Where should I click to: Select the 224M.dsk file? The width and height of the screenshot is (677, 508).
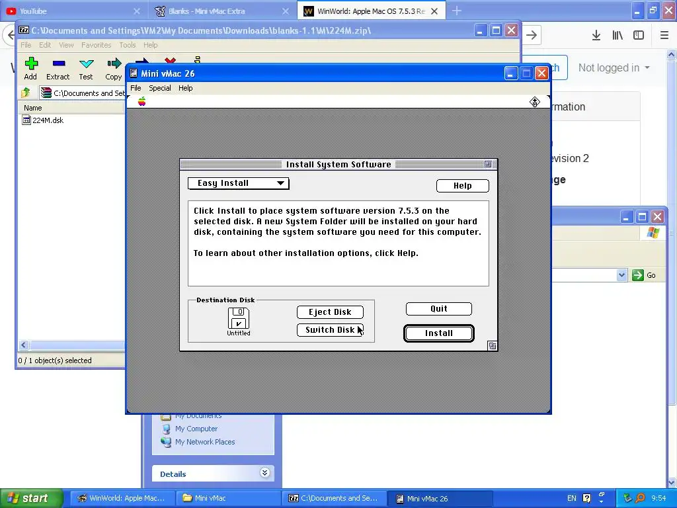(43, 120)
